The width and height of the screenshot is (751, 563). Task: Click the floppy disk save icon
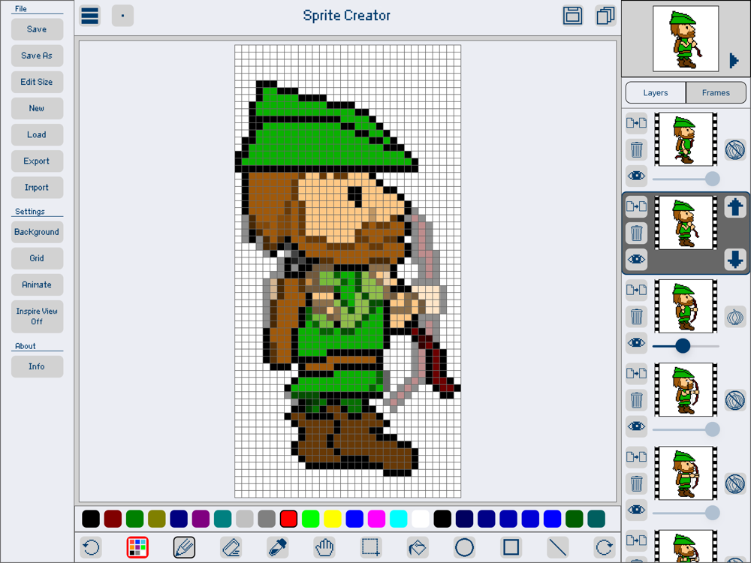click(x=572, y=16)
